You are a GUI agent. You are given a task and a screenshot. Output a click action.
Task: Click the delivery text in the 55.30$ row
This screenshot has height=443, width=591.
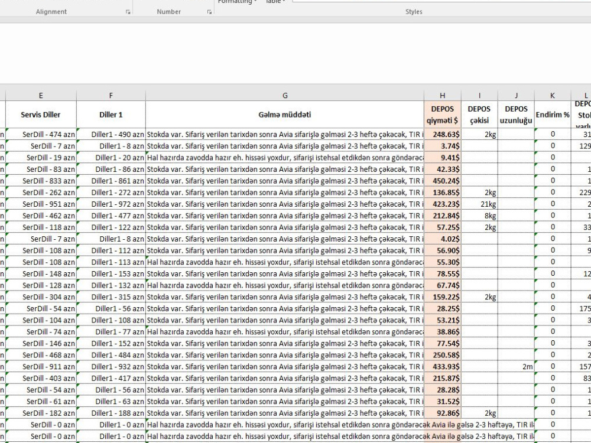pos(285,262)
